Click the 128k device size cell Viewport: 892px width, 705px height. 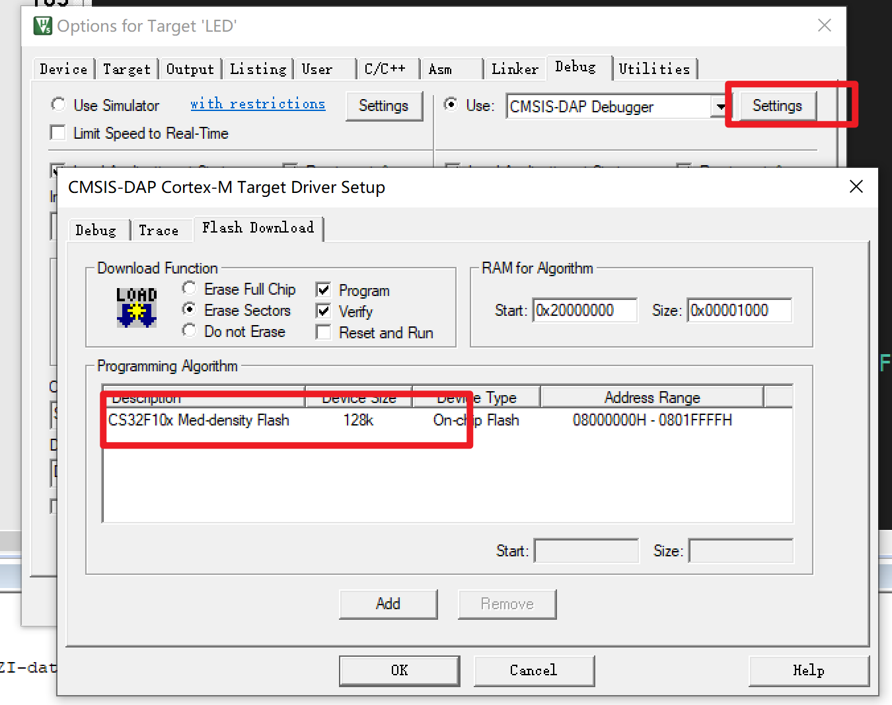pyautogui.click(x=359, y=420)
